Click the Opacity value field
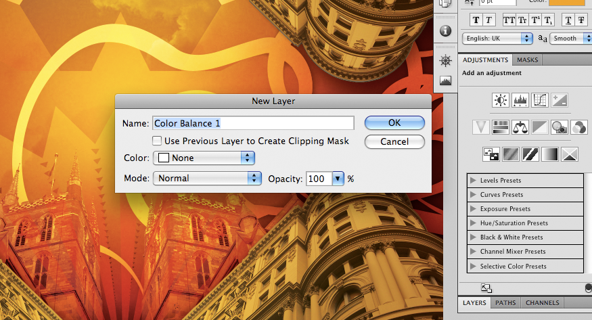592x320 pixels. (319, 179)
